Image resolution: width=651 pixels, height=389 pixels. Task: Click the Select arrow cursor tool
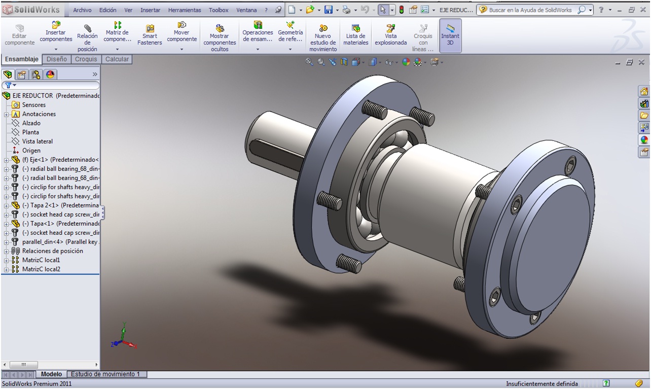click(x=383, y=10)
